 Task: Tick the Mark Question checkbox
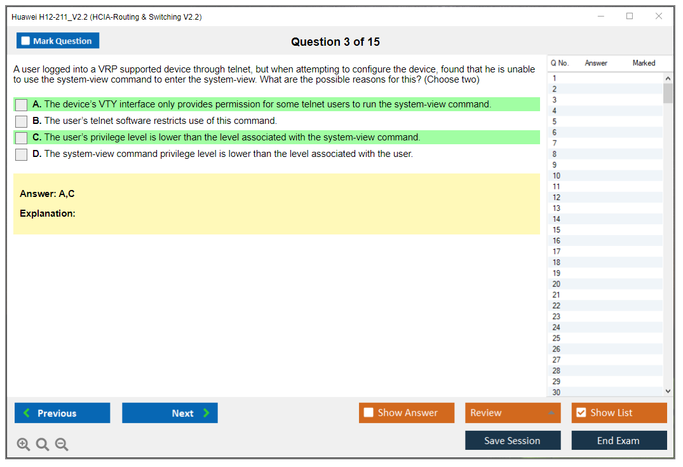[26, 41]
